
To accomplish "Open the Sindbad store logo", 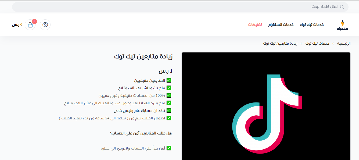I will click(342, 25).
